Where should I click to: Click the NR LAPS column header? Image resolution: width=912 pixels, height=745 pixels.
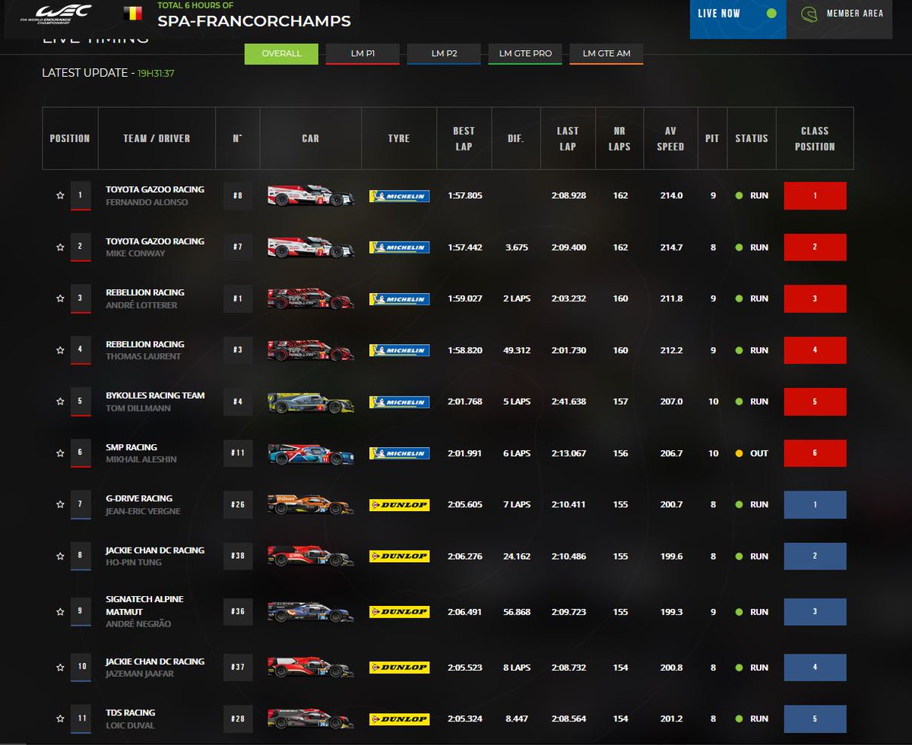click(619, 138)
